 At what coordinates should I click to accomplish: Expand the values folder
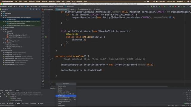point(3,49)
